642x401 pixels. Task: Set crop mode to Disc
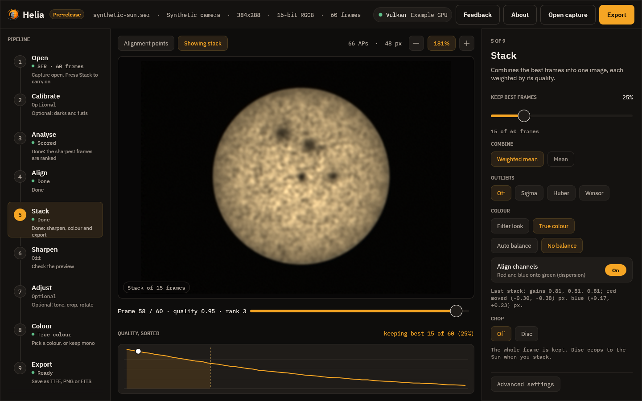527,334
